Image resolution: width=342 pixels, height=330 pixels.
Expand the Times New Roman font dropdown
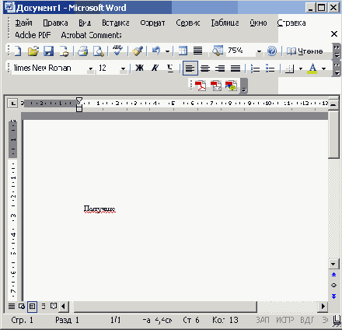click(91, 68)
